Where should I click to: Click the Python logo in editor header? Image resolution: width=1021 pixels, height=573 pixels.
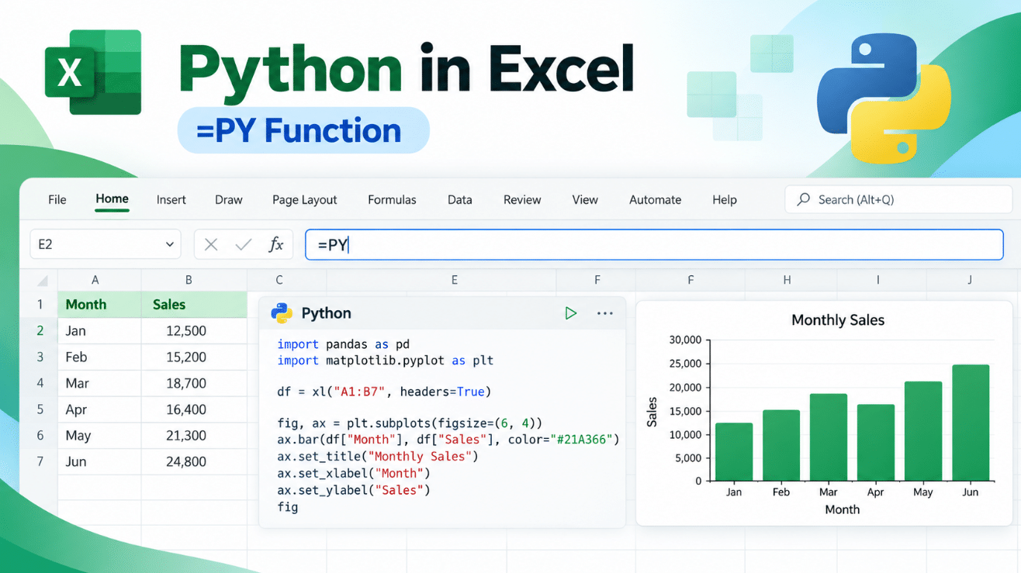click(282, 313)
